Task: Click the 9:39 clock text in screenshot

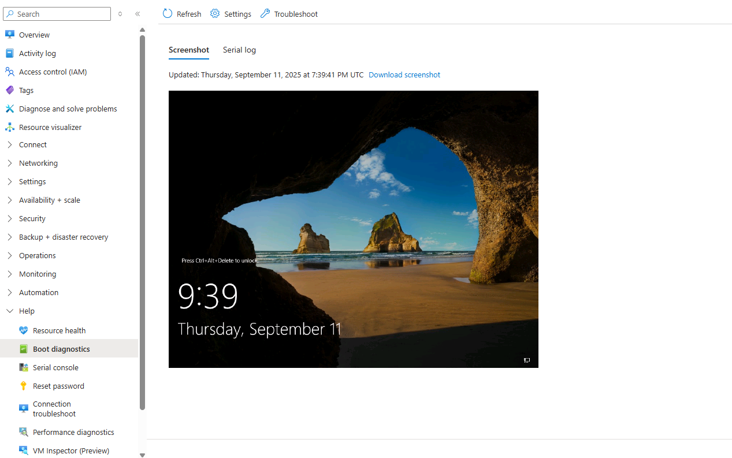Action: [x=208, y=297]
